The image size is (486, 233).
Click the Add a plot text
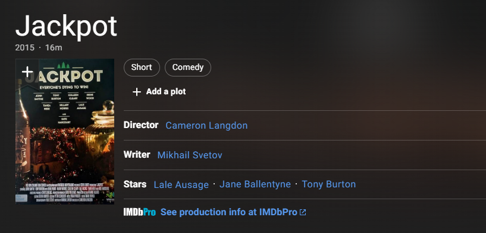point(166,91)
